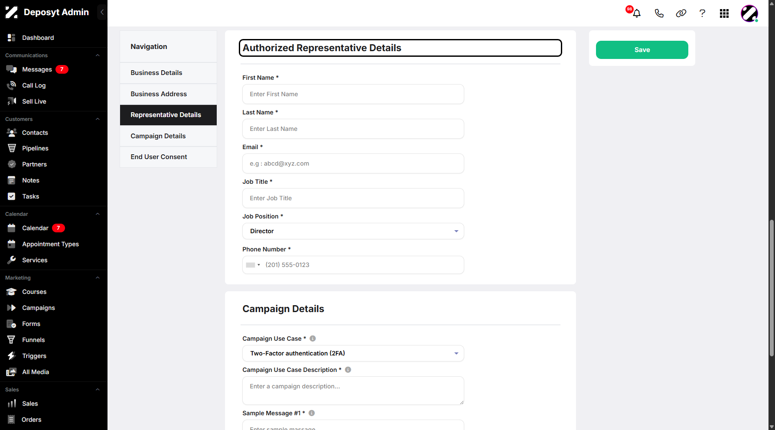The image size is (775, 430).
Task: Go to Campaign Details navigation item
Action: pos(168,136)
